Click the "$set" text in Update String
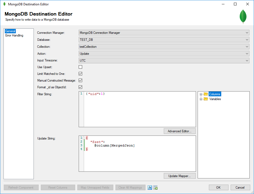254x194 pixels. pos(97,142)
